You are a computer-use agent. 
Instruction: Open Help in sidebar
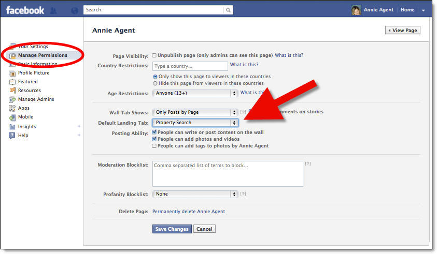tap(23, 136)
